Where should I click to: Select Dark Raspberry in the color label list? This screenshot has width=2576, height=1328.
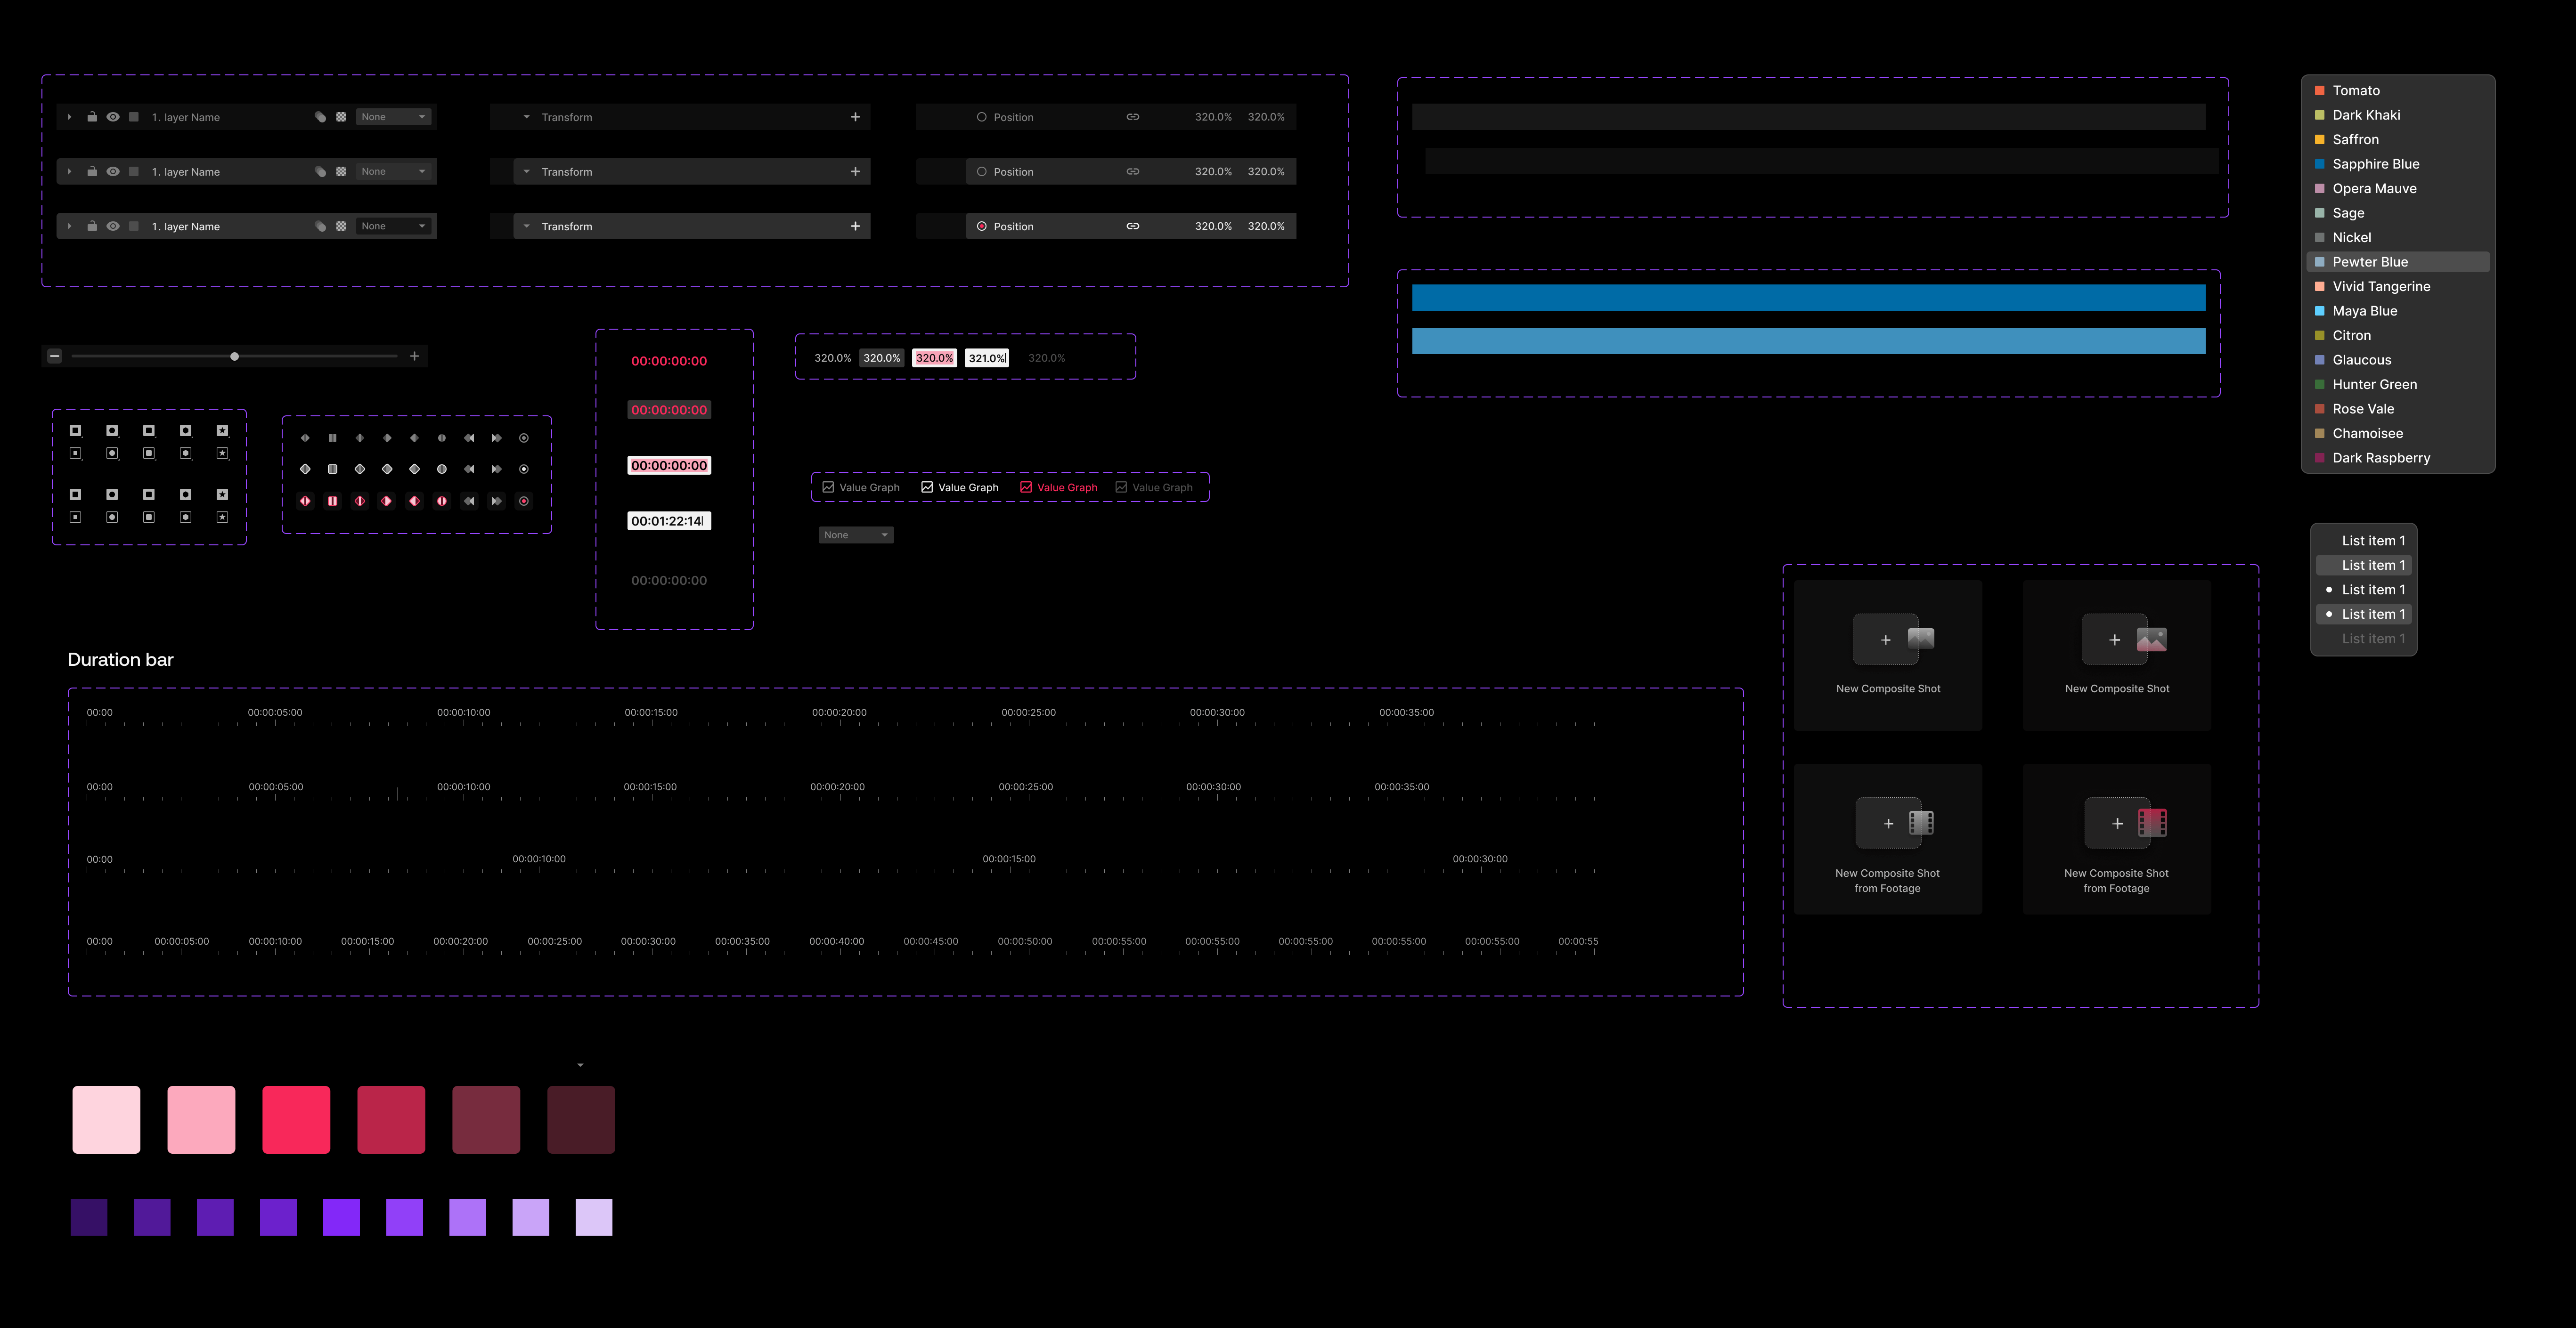[x=2397, y=458]
